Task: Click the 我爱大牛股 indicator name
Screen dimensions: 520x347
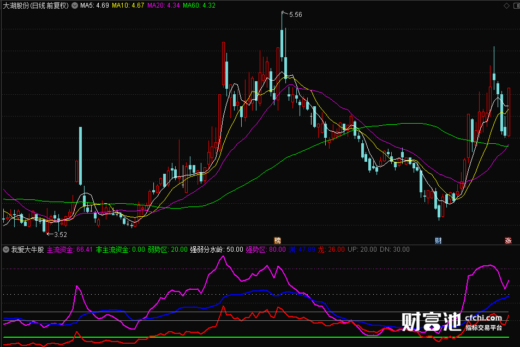Action: point(27,249)
